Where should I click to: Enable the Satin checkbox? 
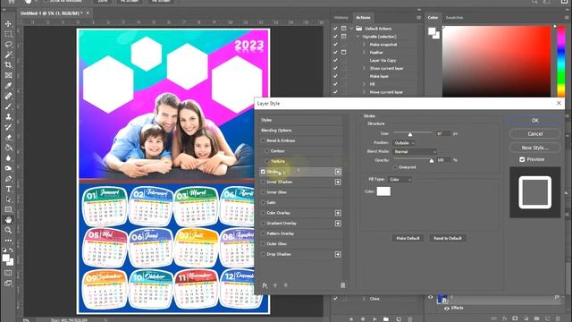point(263,203)
